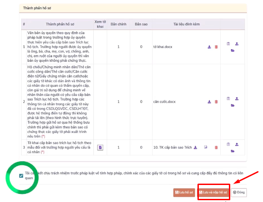Click the Thành phần hồ sơ panel heading
Image resolution: width=263 pixels, height=202 pixels.
37,8
